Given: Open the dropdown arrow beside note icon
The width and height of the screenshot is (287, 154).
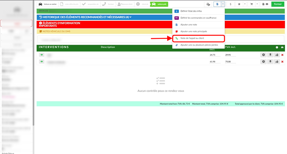Looking at the screenshot, I should tap(223, 4).
